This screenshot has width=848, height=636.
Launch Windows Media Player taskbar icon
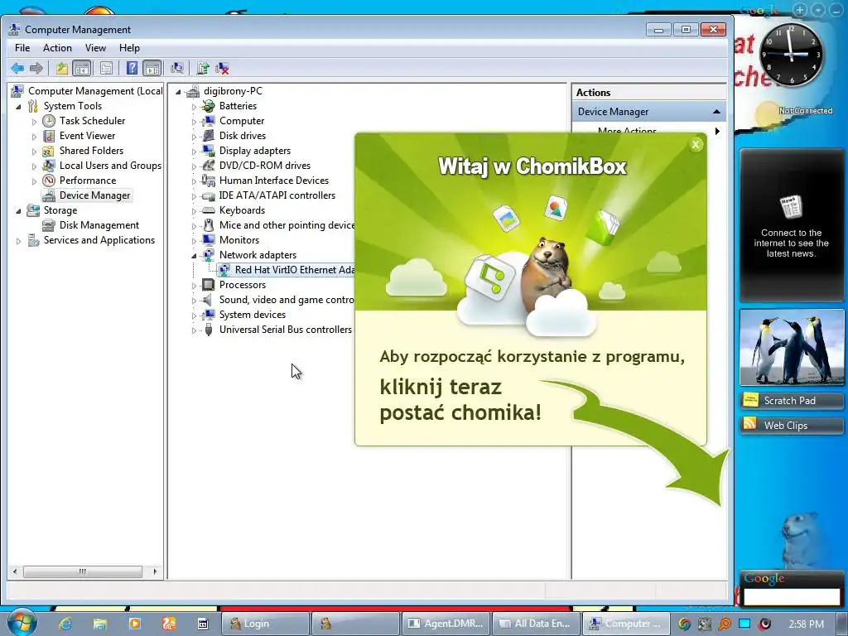(x=134, y=624)
